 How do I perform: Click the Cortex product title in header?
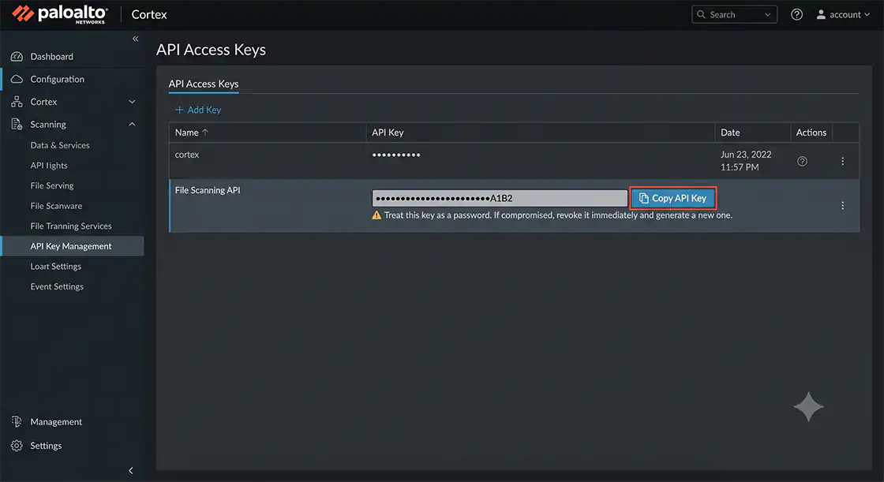tap(149, 15)
